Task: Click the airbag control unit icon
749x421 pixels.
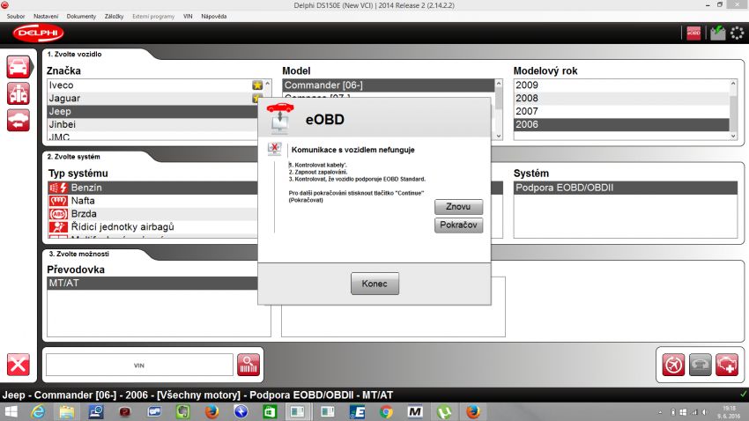Action: pyautogui.click(x=58, y=226)
